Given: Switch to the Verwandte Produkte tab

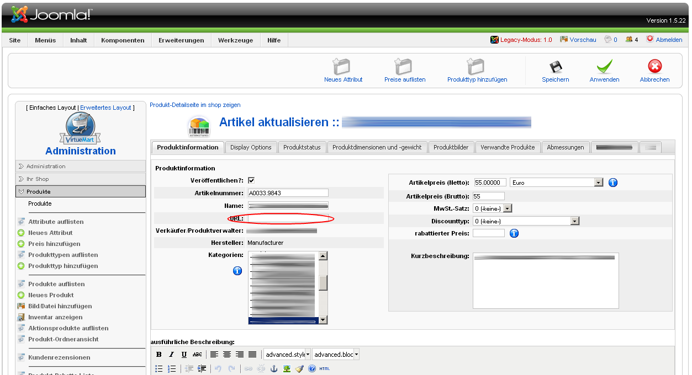Looking at the screenshot, I should coord(508,147).
